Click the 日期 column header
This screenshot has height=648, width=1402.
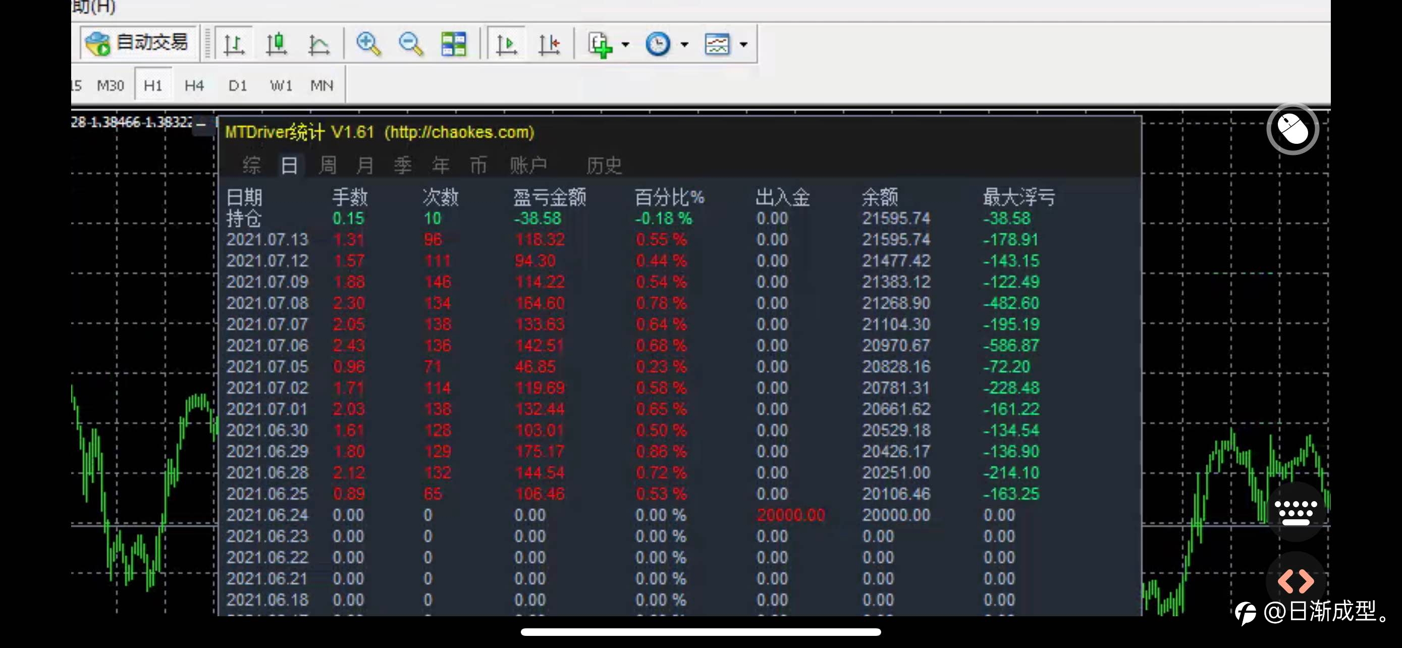point(244,197)
